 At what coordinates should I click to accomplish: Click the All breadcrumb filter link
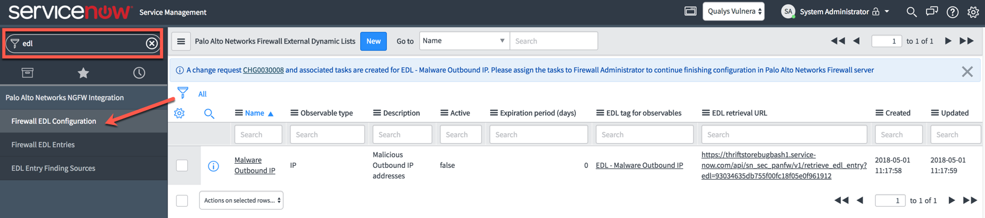[x=203, y=94]
